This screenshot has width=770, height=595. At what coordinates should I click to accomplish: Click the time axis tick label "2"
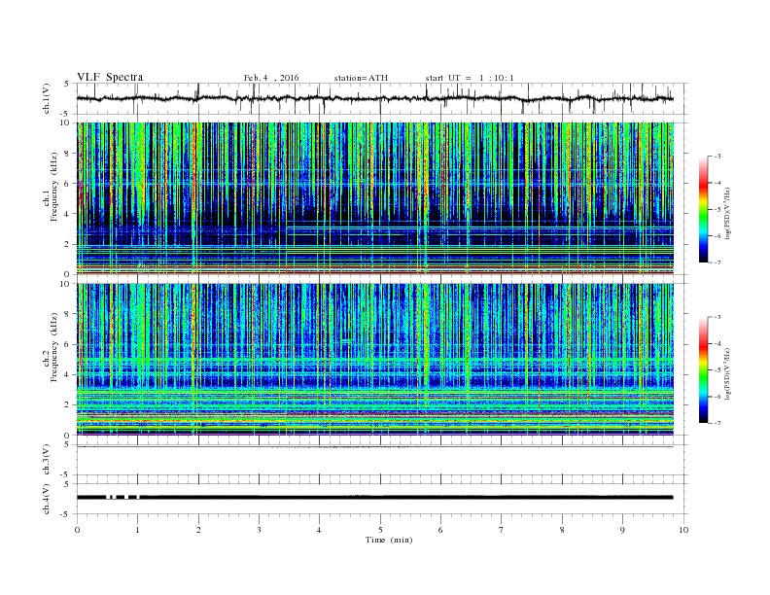coord(198,530)
